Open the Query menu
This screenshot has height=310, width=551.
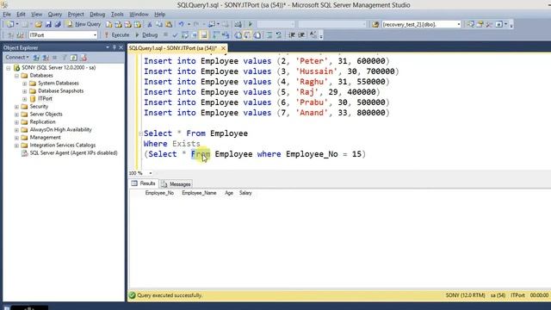(55, 14)
